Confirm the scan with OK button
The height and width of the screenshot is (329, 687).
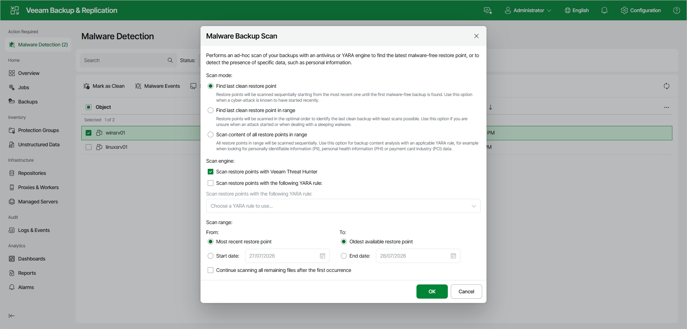(x=432, y=292)
